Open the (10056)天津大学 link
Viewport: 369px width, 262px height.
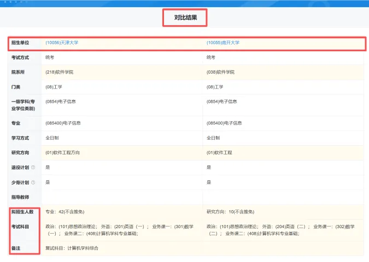62,43
